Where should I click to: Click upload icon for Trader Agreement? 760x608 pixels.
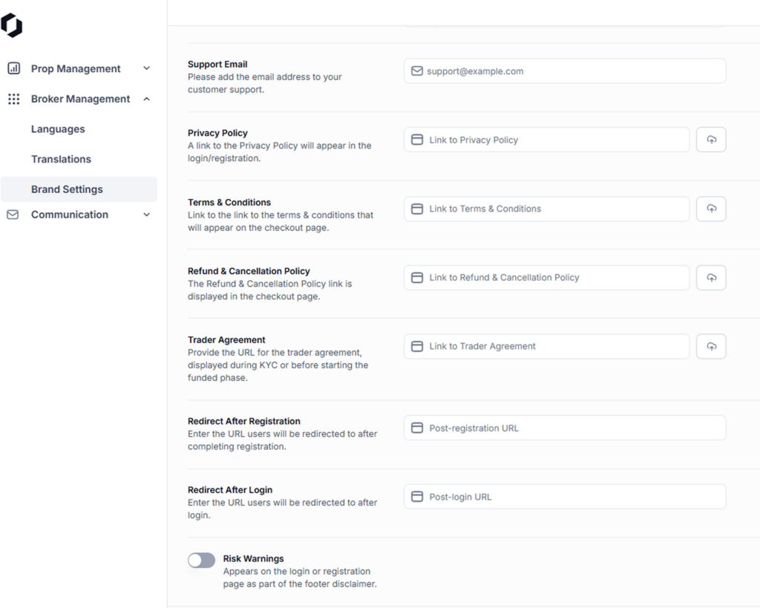point(711,346)
